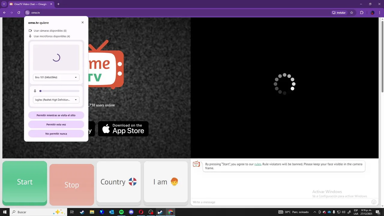Viewport: 384px width, 216px height.
Task: Open the emoji picker in message box
Action: [x=373, y=202]
